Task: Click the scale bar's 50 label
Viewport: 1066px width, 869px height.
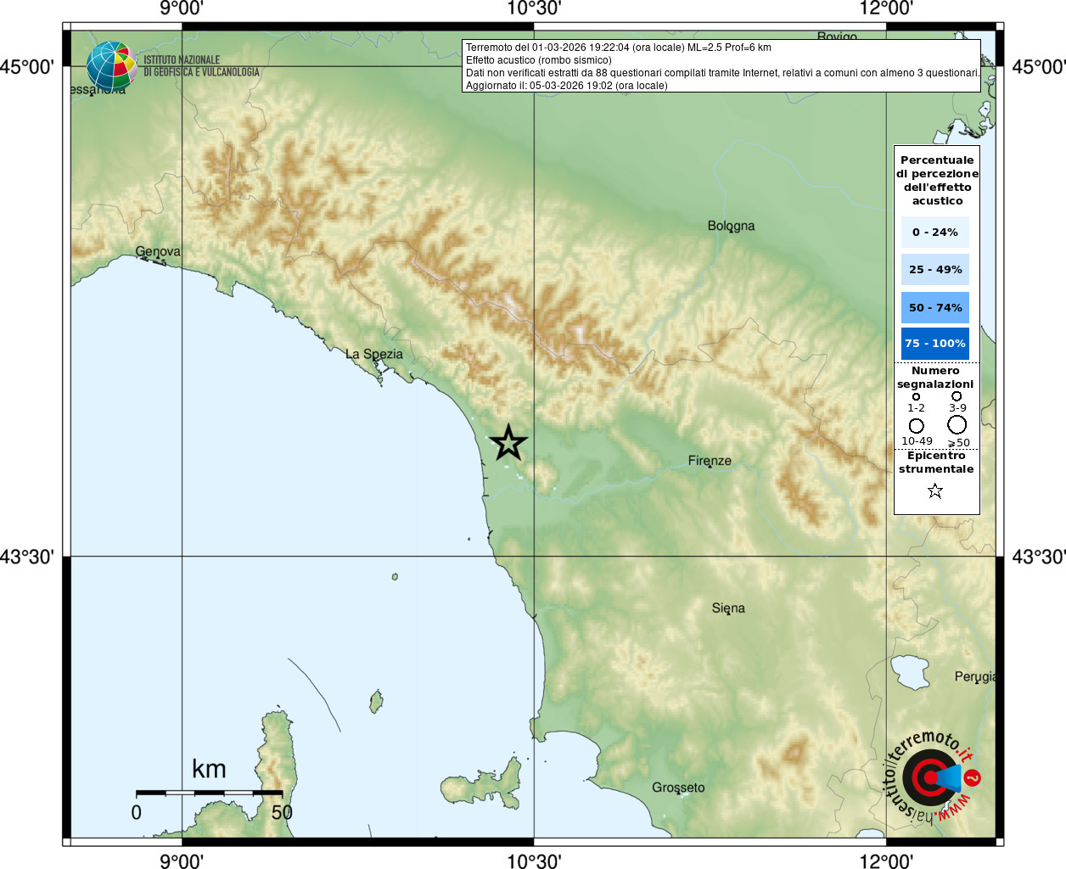Action: pos(282,813)
